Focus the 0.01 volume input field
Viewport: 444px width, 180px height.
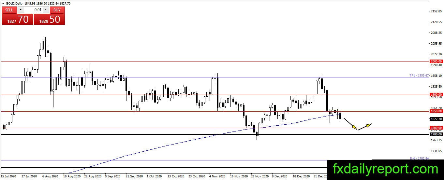[x=33, y=10]
